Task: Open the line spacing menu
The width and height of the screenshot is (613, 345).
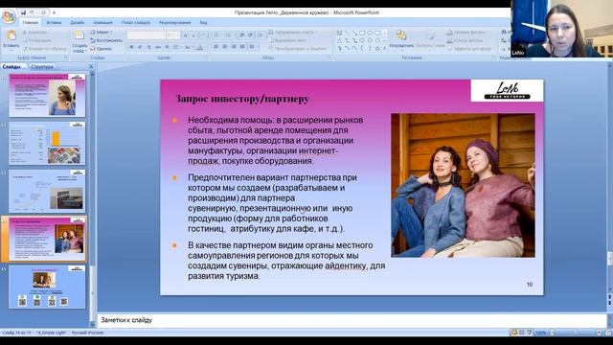Action: 261,35
